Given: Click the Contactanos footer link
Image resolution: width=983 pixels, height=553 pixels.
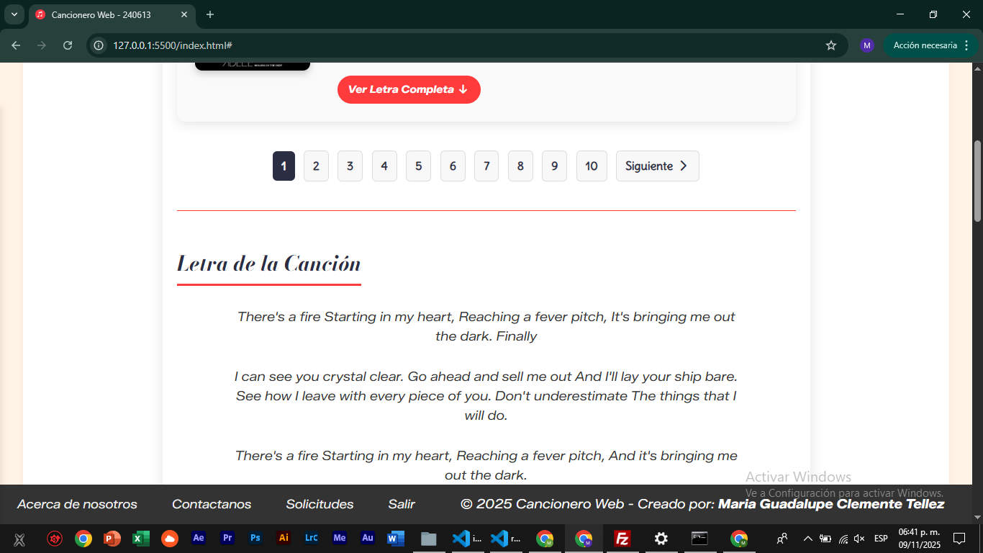Looking at the screenshot, I should (x=212, y=505).
